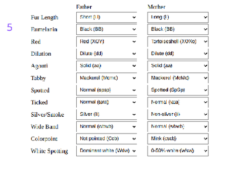Expand Mother Eumelanin Black (BB) selector
This screenshot has height=182, width=242.
178,29
